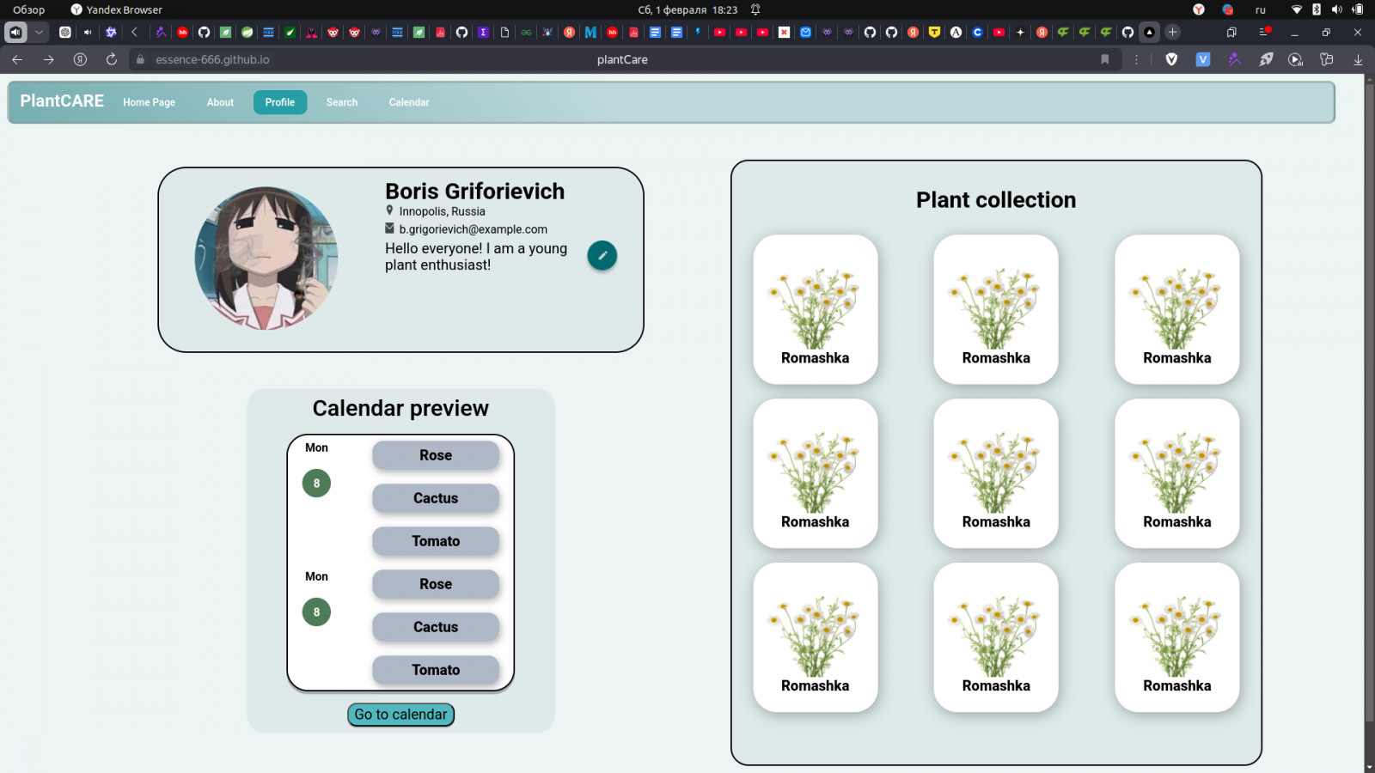Click the PlantCARE logo
The width and height of the screenshot is (1375, 773).
[x=62, y=100]
